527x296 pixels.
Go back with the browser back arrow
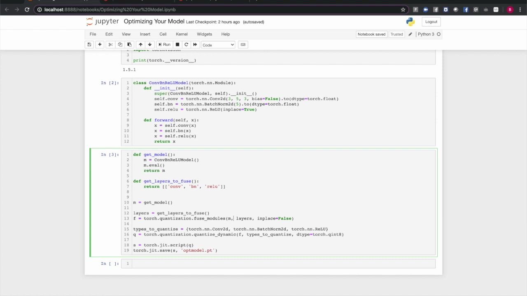tap(7, 9)
